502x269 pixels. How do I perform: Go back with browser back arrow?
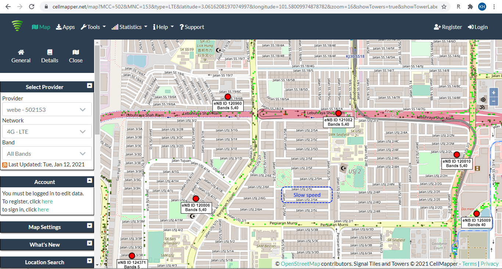pos(8,7)
